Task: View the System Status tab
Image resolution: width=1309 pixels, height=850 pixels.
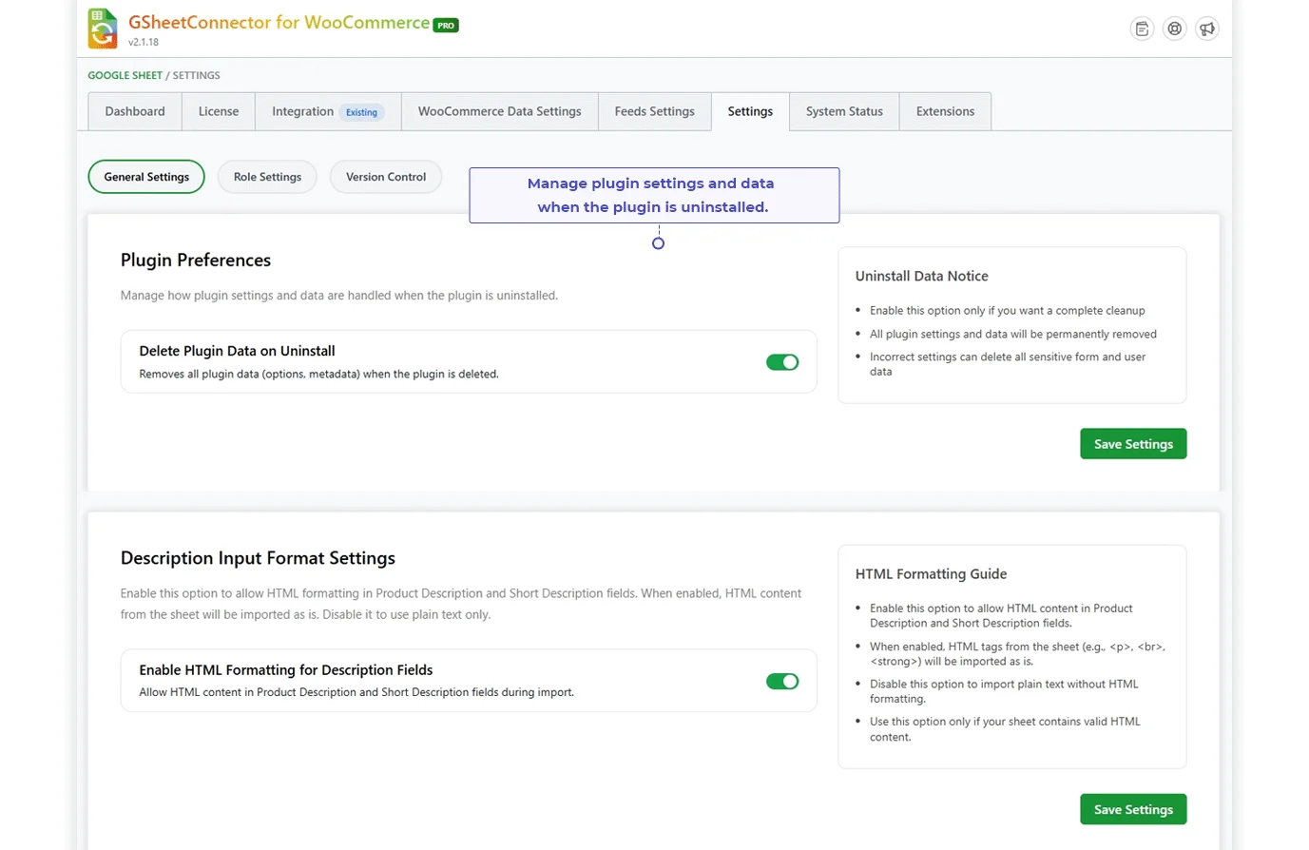Action: tap(844, 111)
